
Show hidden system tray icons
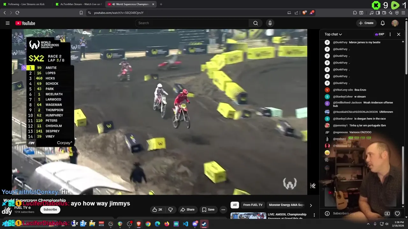[368, 224]
